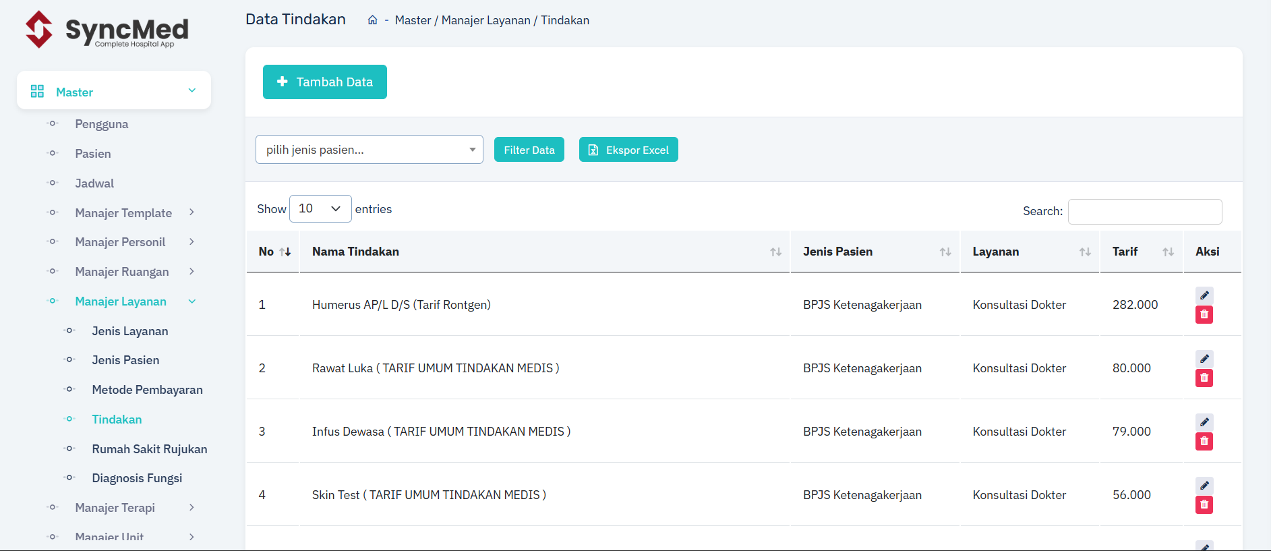Edit the Infus Dewasa row
This screenshot has height=551, width=1271.
tap(1204, 422)
